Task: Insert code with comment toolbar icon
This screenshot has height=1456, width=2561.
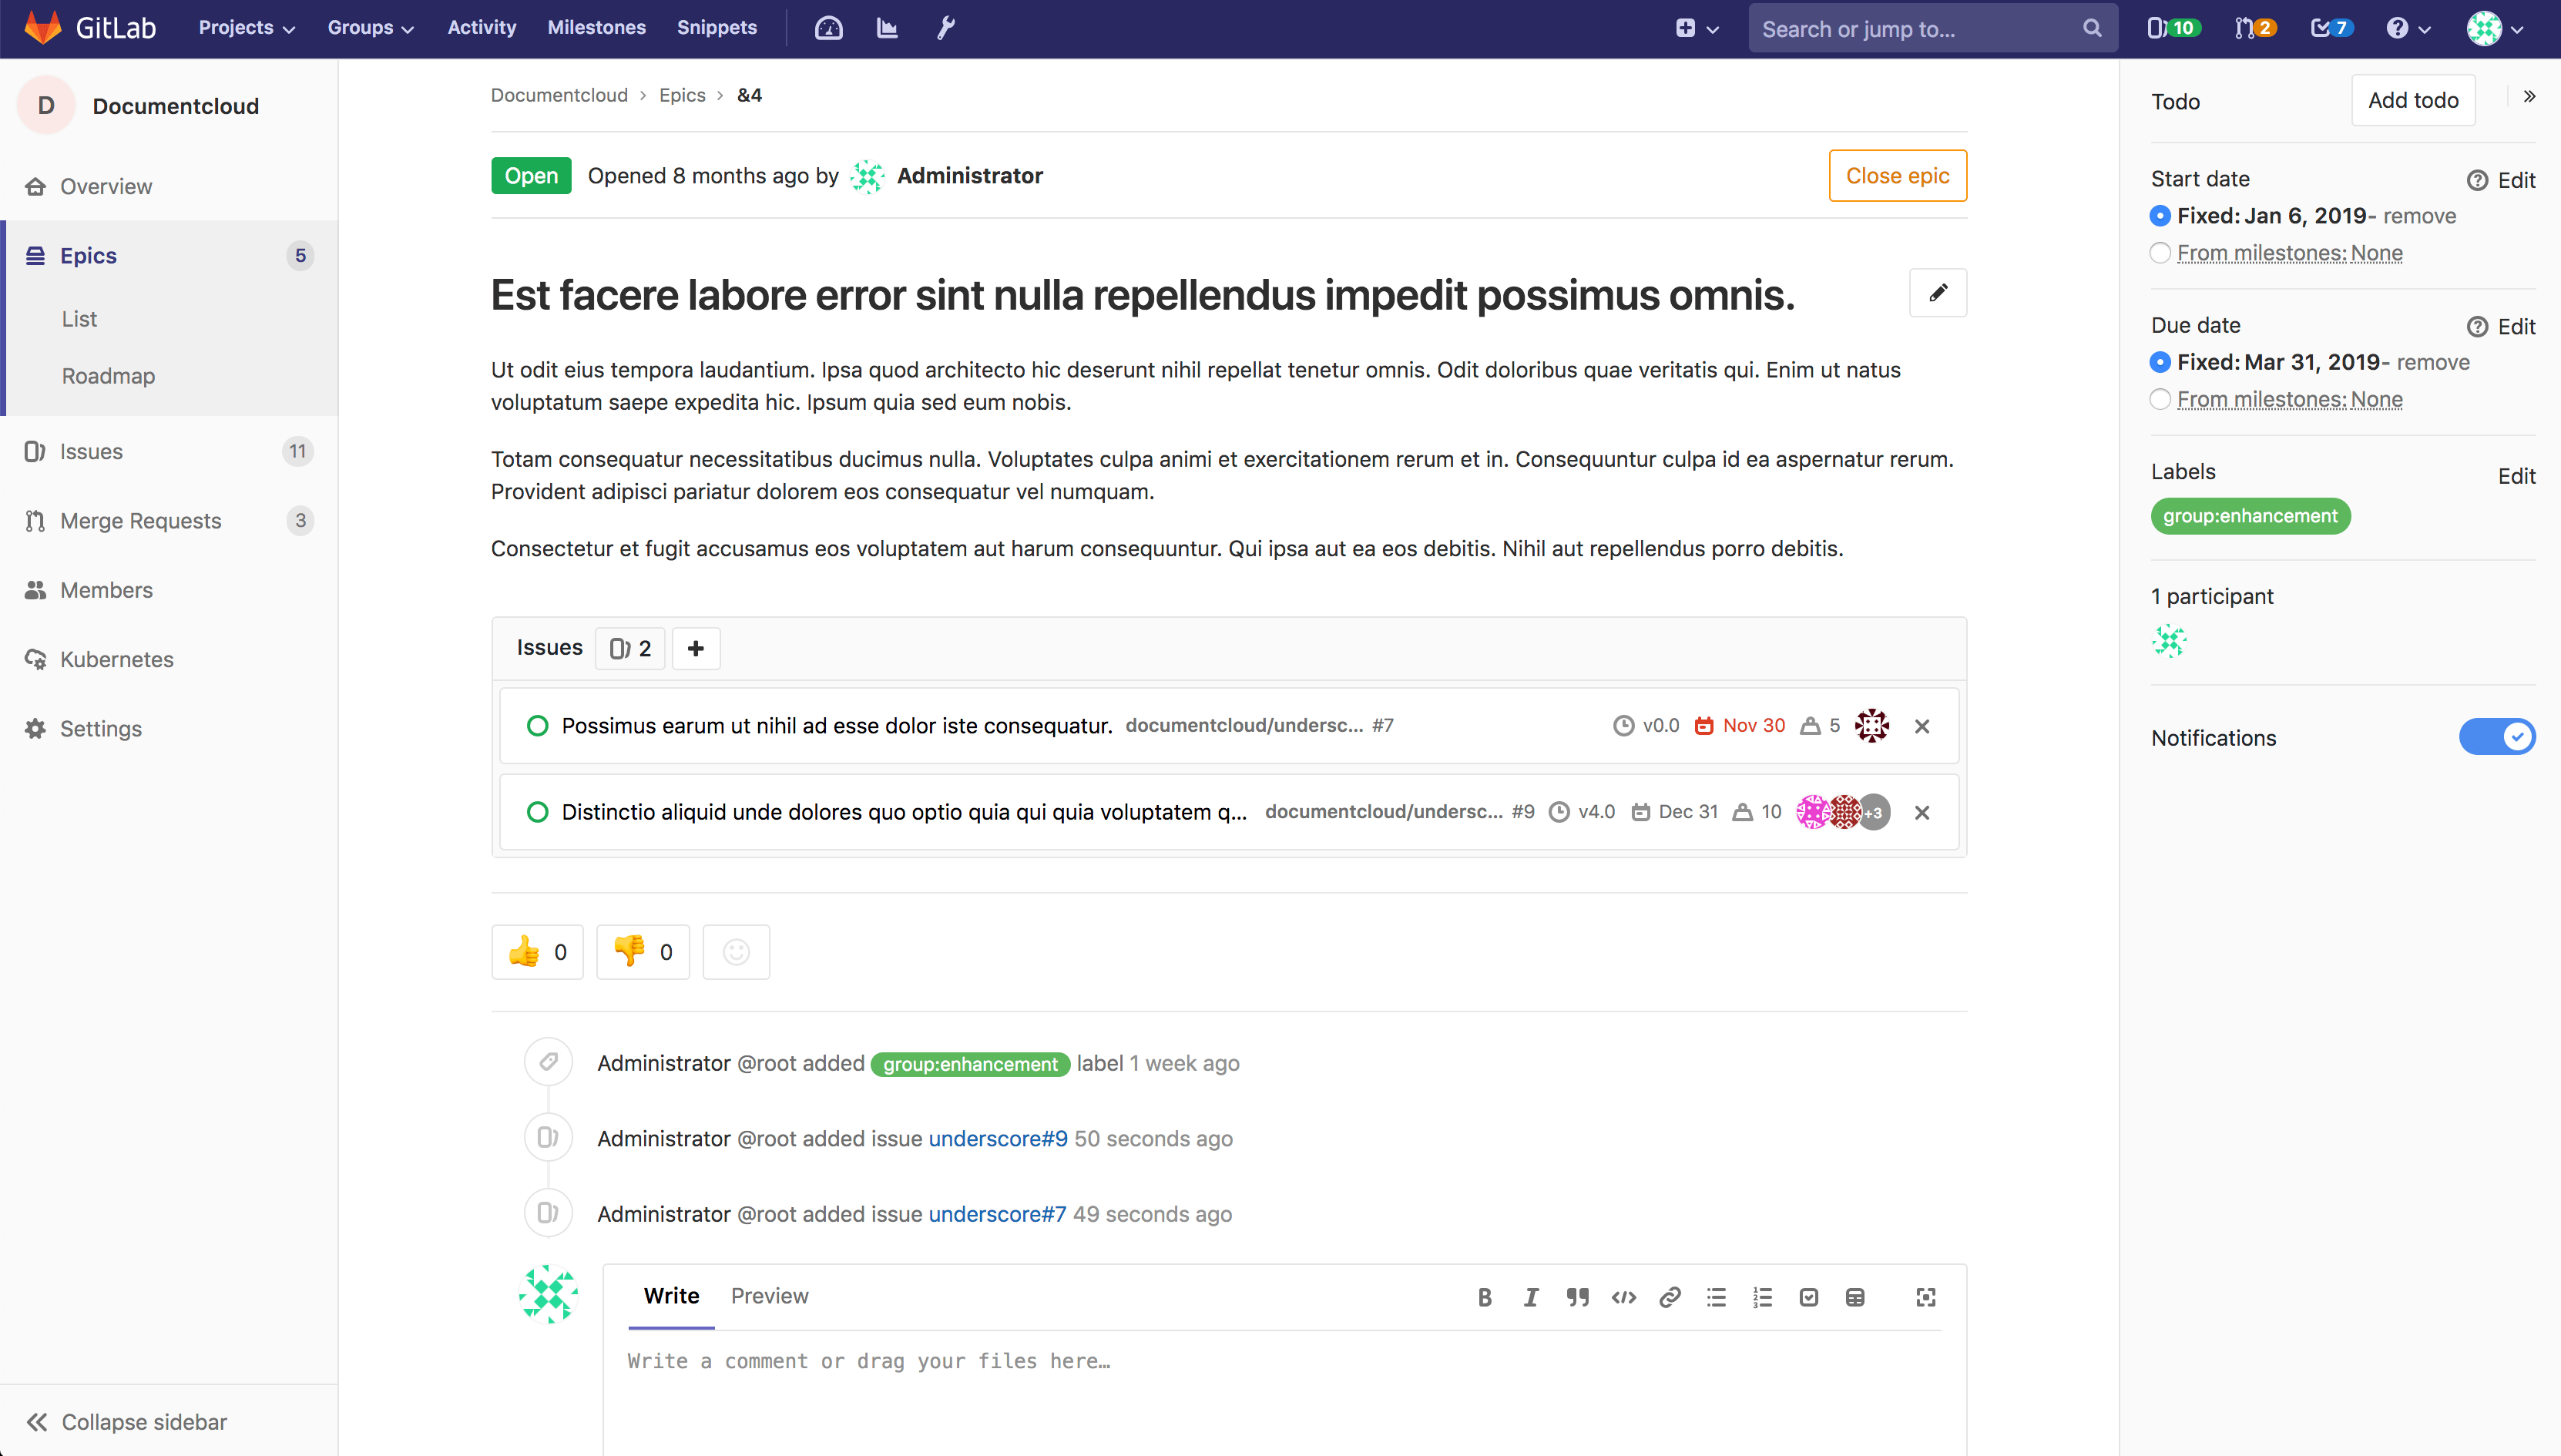Action: click(x=1623, y=1297)
